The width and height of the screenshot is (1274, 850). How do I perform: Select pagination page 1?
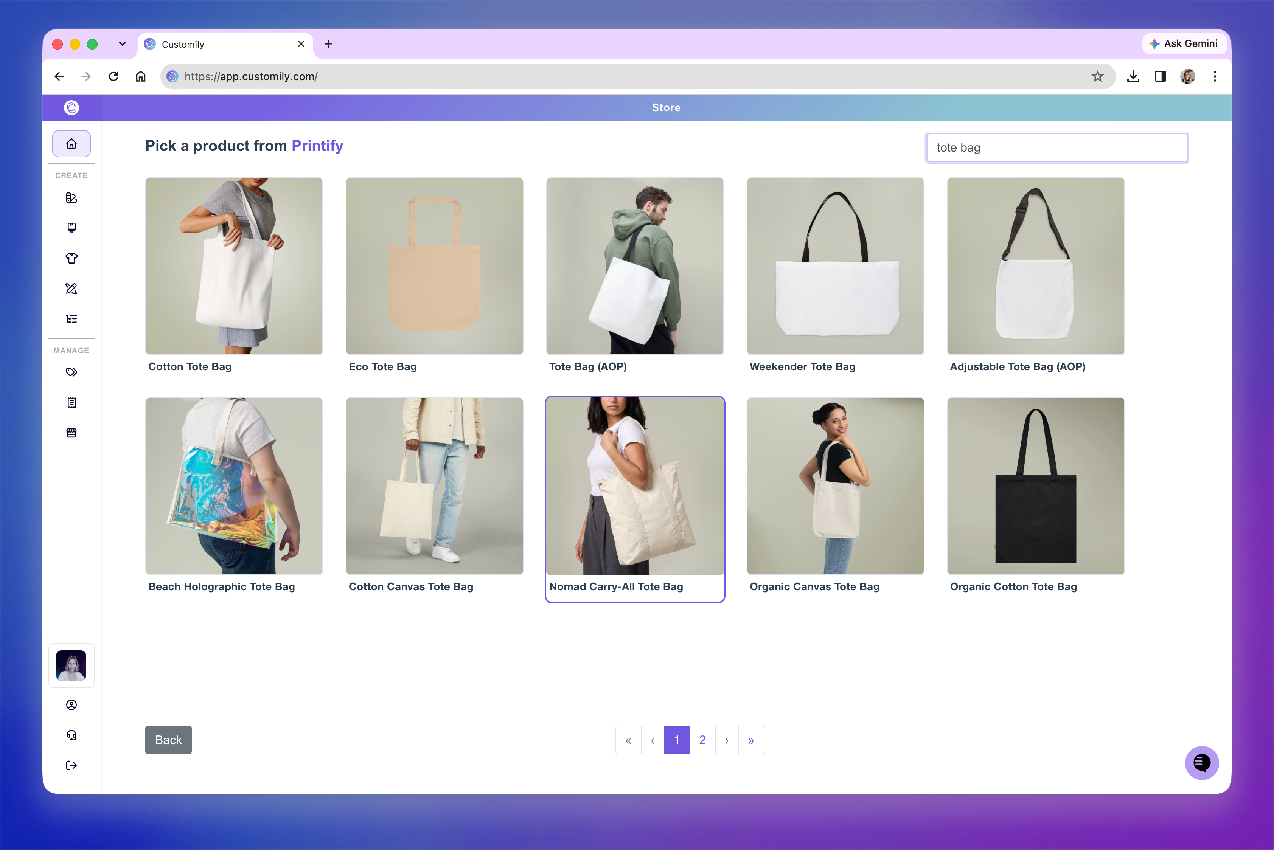(x=677, y=740)
